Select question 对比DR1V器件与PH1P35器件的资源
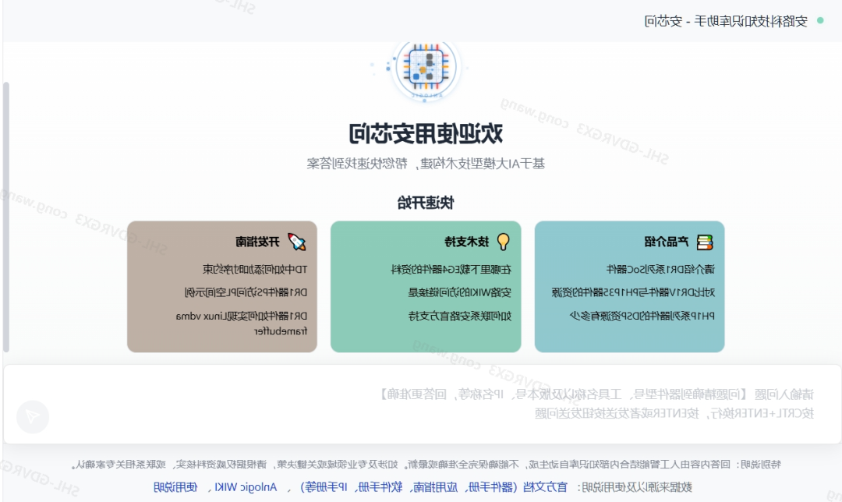 (633, 292)
